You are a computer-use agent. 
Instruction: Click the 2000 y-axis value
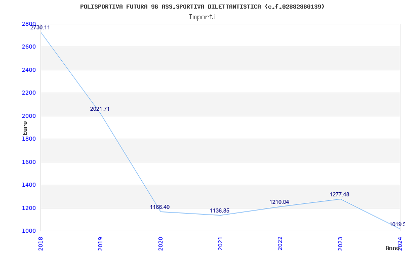click(29, 116)
